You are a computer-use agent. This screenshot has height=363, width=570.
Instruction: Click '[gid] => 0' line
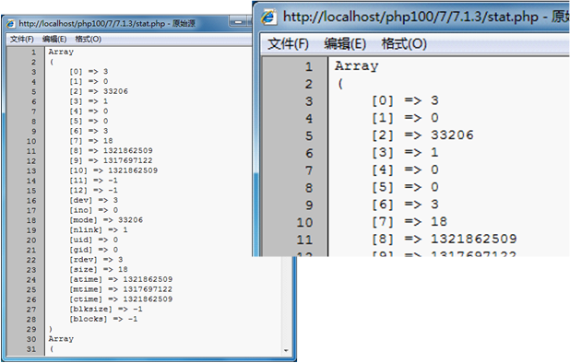[x=93, y=250]
